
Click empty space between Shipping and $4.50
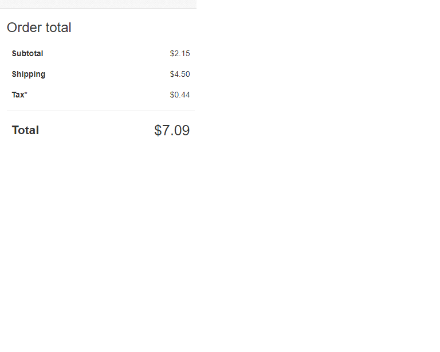point(106,75)
